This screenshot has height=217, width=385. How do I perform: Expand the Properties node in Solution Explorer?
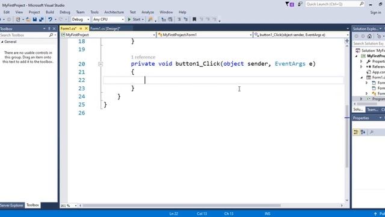click(x=361, y=61)
